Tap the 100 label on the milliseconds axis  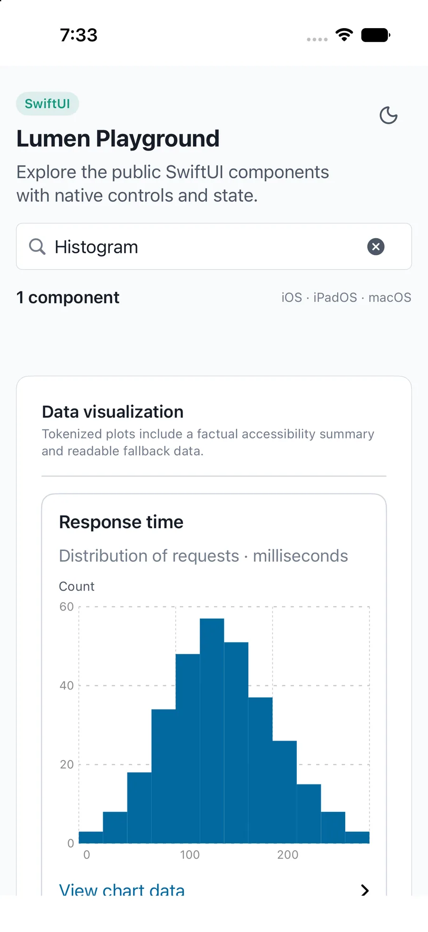(x=190, y=855)
